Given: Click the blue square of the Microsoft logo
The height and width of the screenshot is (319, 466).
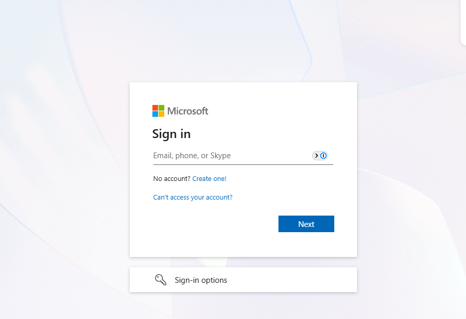Looking at the screenshot, I should 155,114.
